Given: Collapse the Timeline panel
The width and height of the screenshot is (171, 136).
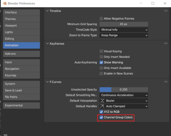Looking at the screenshot, I should tap(47, 11).
